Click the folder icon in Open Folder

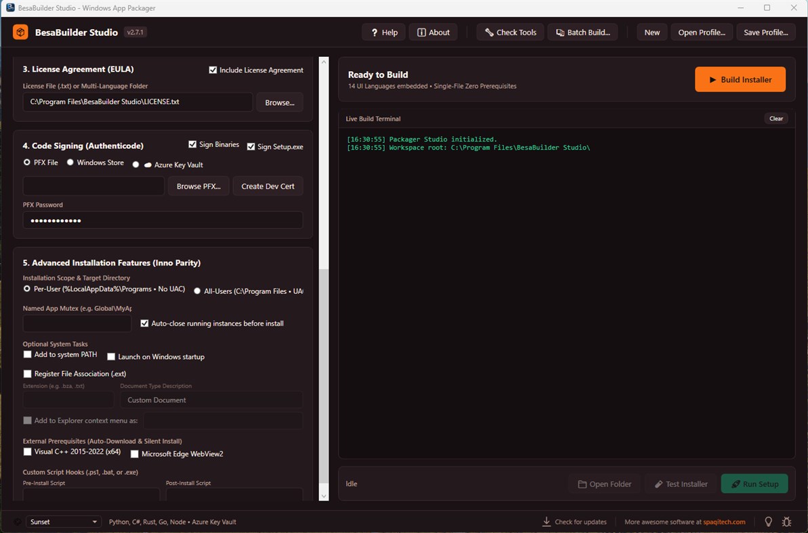pyautogui.click(x=582, y=484)
